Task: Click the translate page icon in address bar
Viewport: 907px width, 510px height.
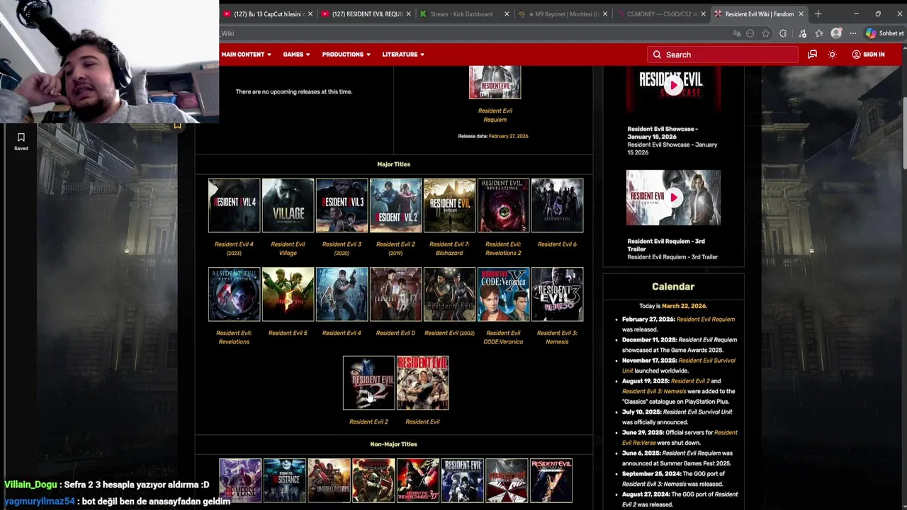Action: coord(737,33)
